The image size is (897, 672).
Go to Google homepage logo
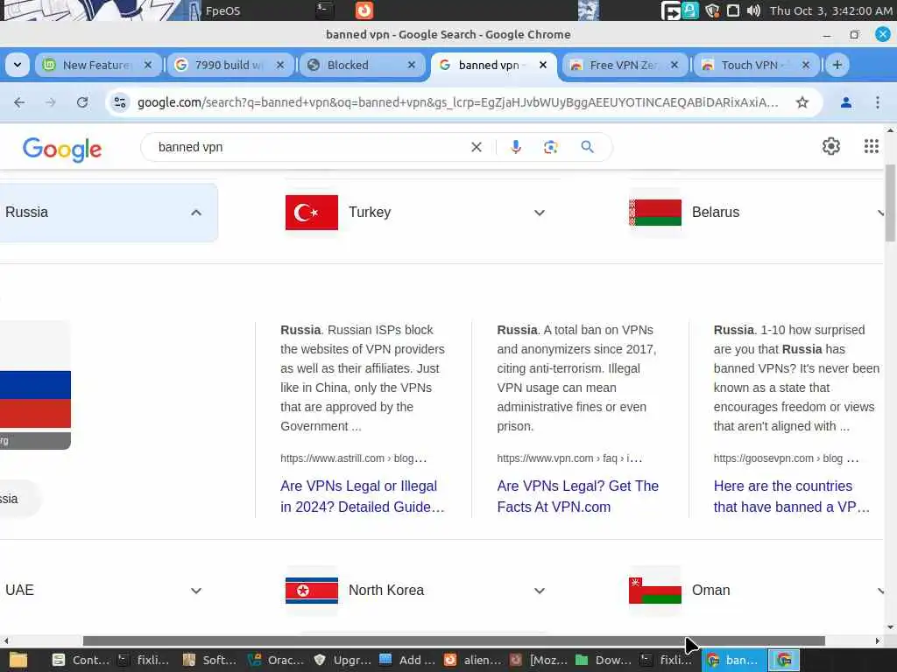62,149
